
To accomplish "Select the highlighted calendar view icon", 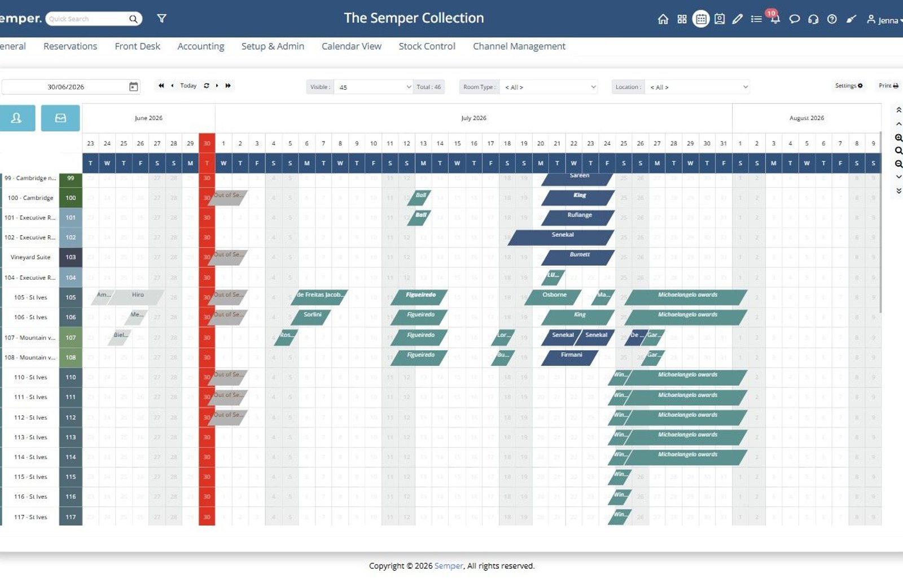I will pyautogui.click(x=701, y=19).
